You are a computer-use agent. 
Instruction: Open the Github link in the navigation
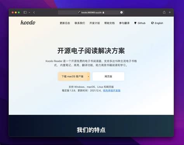click(x=140, y=23)
